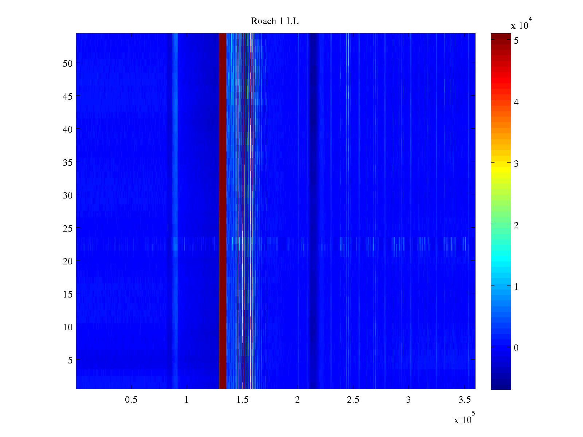Click the colorbar tick label 0

(516, 348)
